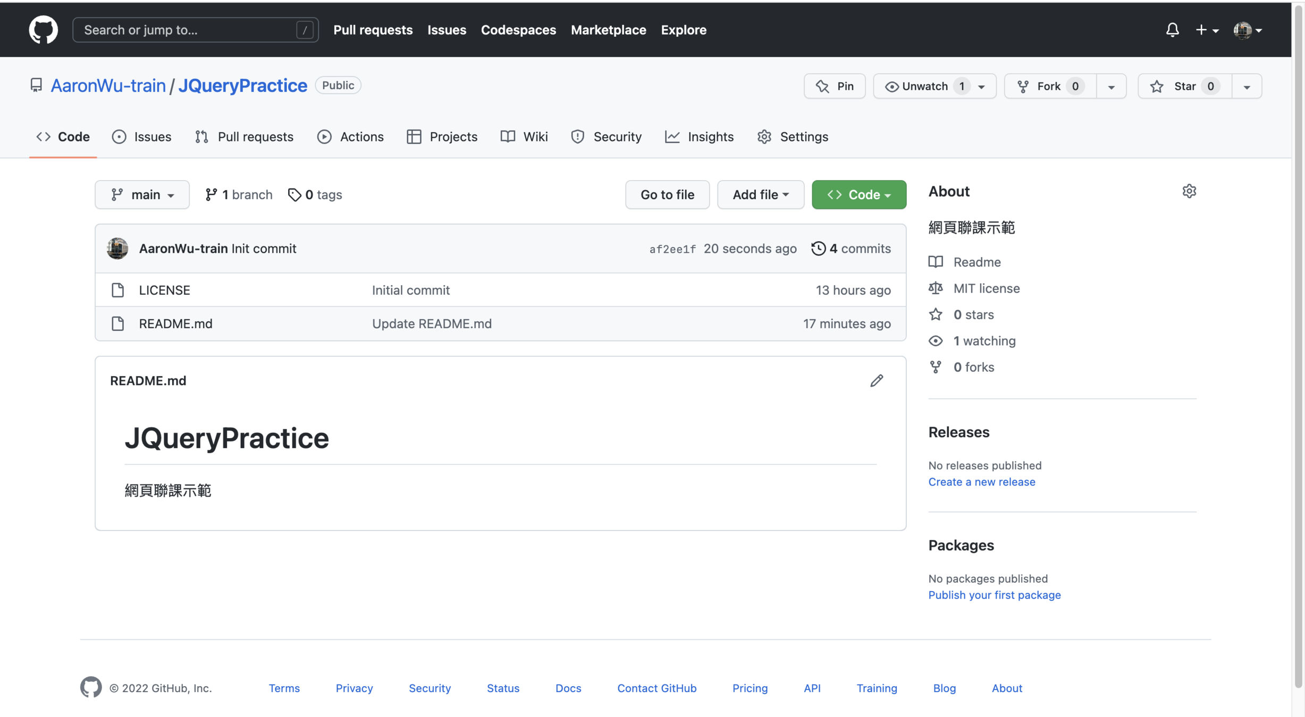Viewport: 1305px width, 717px height.
Task: Open commit hash af2ee1f
Action: [672, 249]
